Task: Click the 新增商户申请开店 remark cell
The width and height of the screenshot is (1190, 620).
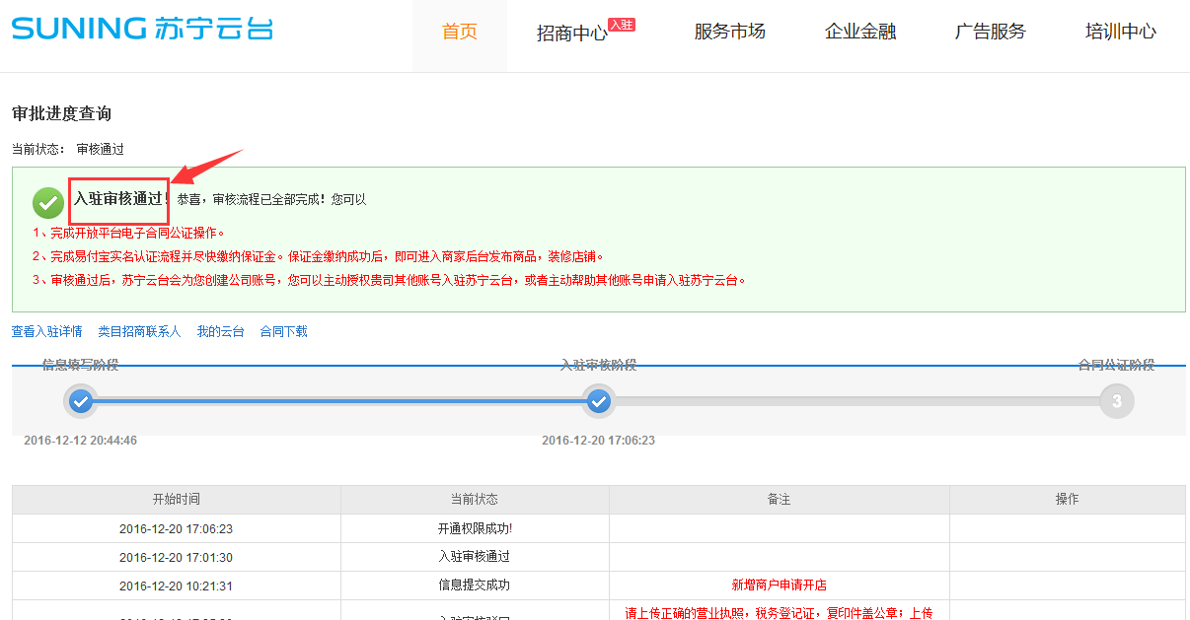Action: [780, 586]
